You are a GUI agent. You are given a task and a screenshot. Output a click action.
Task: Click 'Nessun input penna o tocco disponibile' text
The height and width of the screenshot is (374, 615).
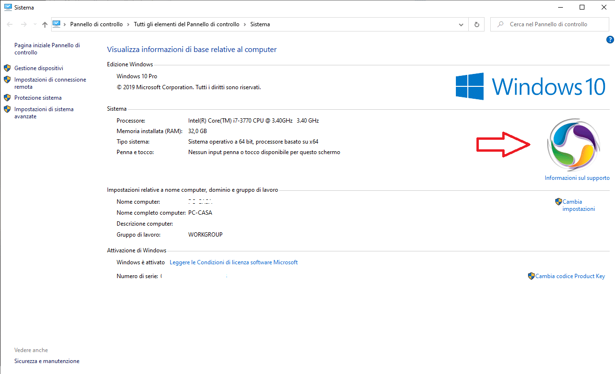tap(264, 152)
